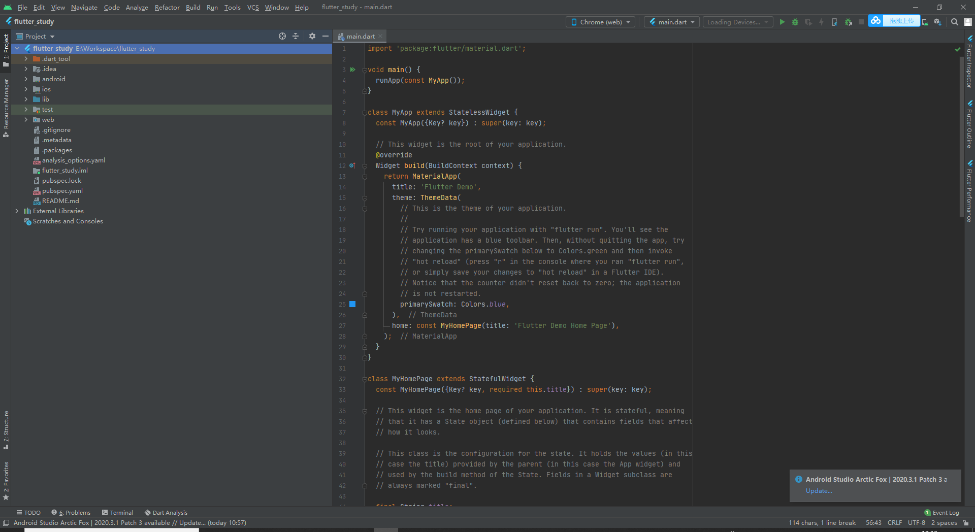
Task: Hide the Project panel with minus icon
Action: [x=326, y=36]
